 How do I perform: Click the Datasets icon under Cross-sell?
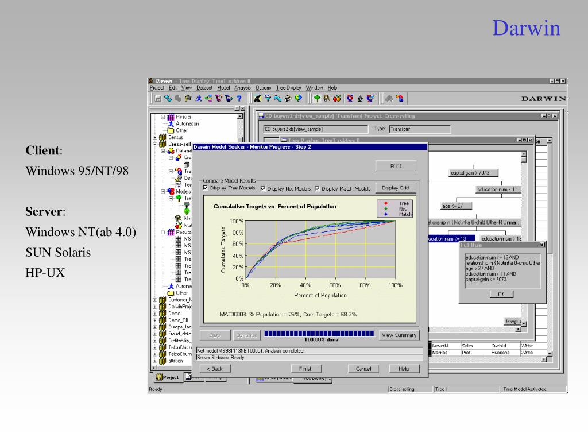[x=171, y=151]
